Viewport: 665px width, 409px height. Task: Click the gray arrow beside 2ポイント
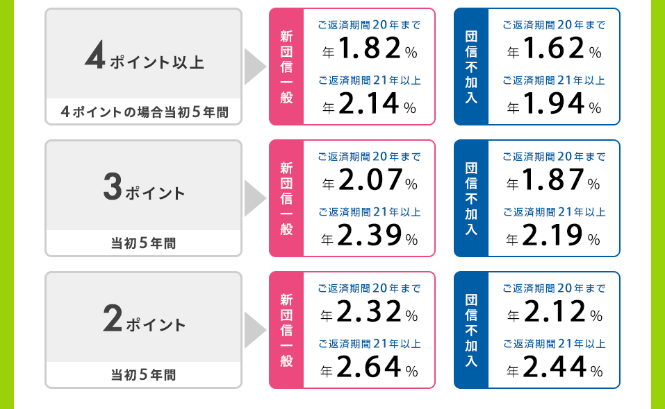pyautogui.click(x=255, y=330)
